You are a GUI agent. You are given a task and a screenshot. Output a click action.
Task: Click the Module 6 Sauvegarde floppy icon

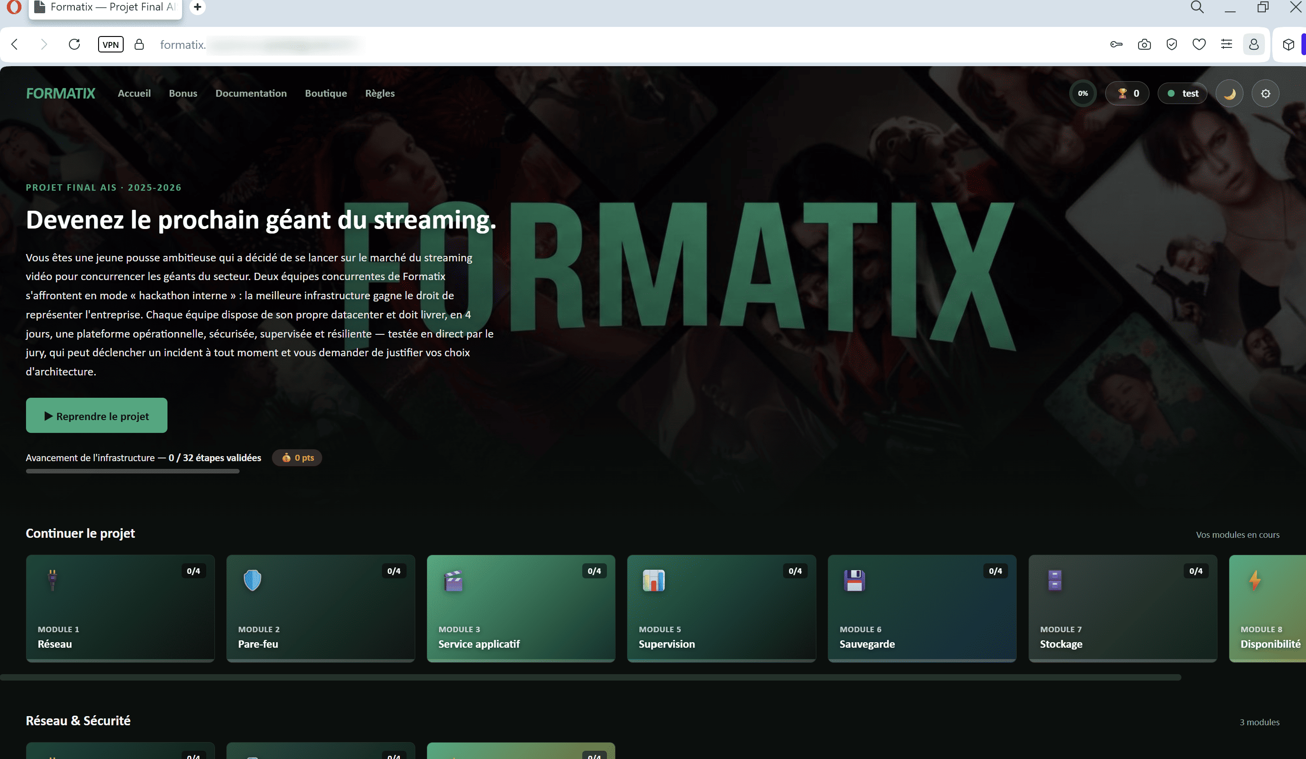[x=854, y=580]
